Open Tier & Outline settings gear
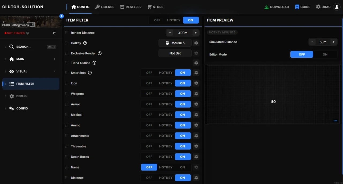This screenshot has height=184, width=343. [x=196, y=63]
